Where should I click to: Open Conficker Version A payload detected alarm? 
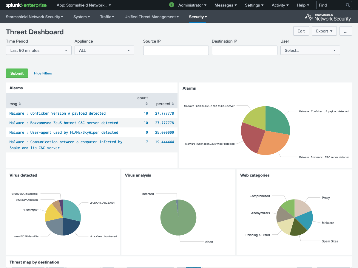[58, 113]
